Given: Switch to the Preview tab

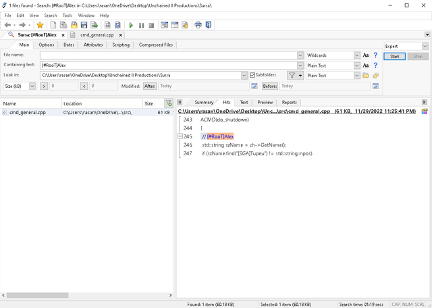Looking at the screenshot, I should pyautogui.click(x=265, y=102).
